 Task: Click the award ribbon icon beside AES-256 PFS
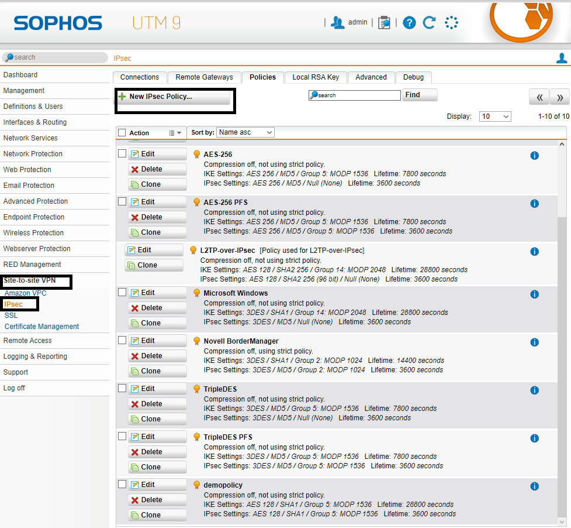[x=196, y=203]
